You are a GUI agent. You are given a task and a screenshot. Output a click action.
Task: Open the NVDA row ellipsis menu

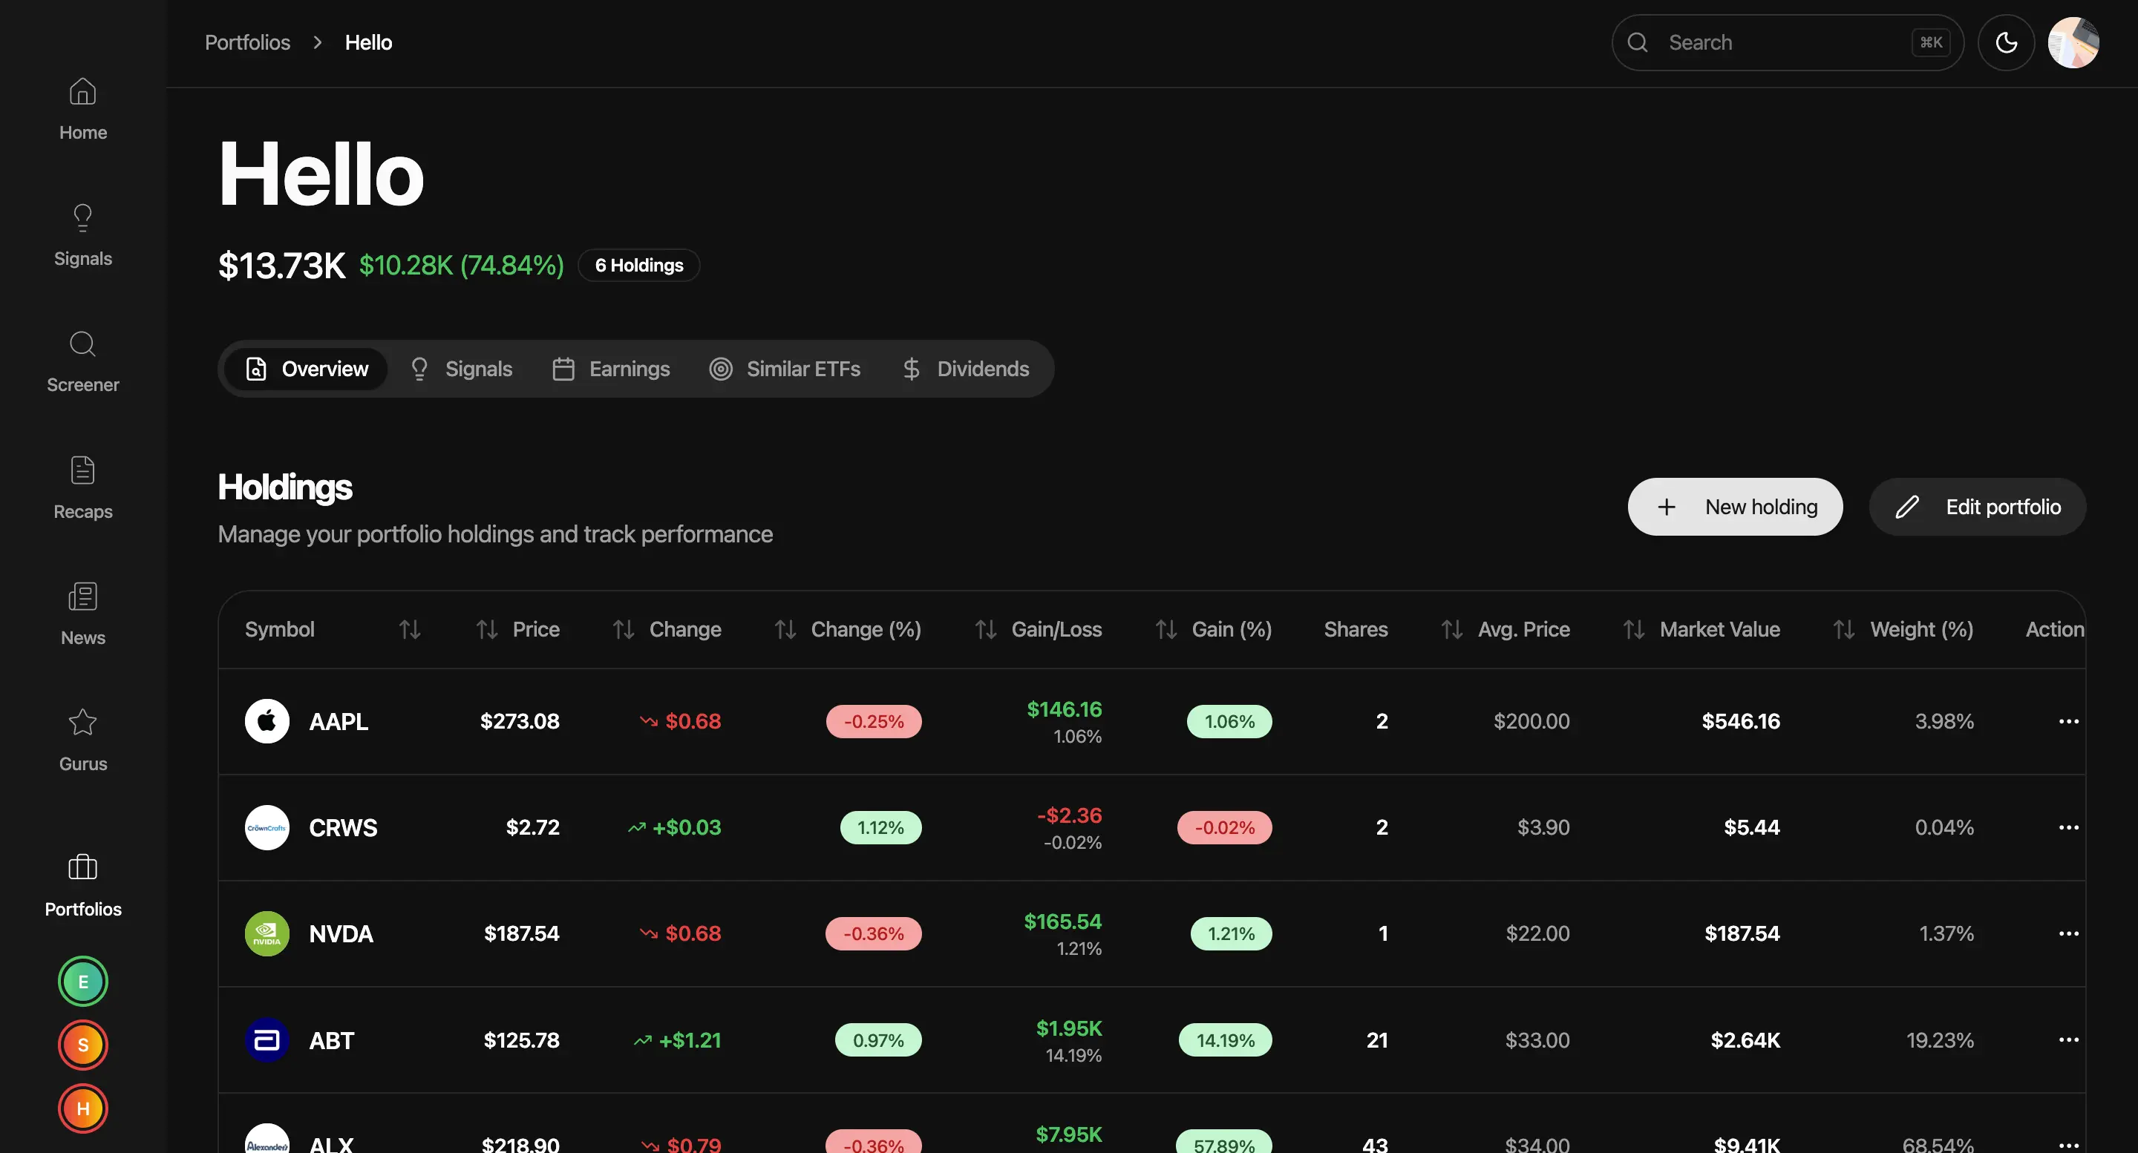pos(2068,933)
